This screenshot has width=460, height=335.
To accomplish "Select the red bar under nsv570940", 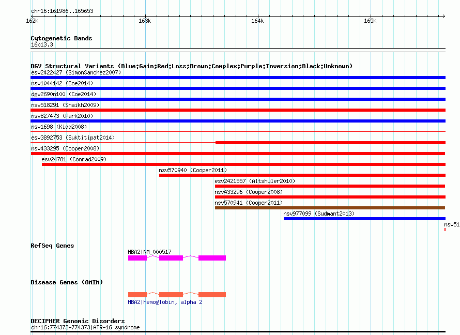I will coord(302,175).
